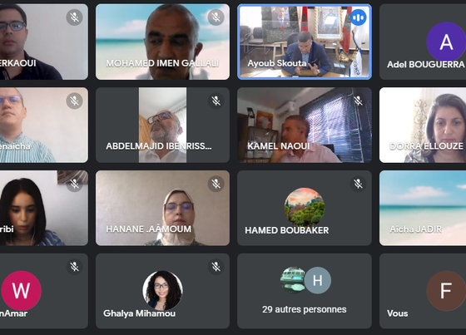Image resolution: width=466 pixels, height=335 pixels.
Task: Click Adel BOUGUERRA's purple A avatar
Action: click(446, 42)
